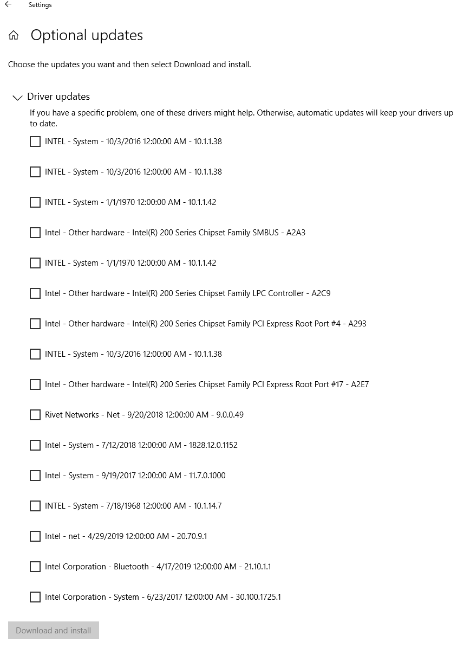
Task: Tick the 10.1.1.42 checkbox directly above SMBUS entry
Action: [35, 202]
